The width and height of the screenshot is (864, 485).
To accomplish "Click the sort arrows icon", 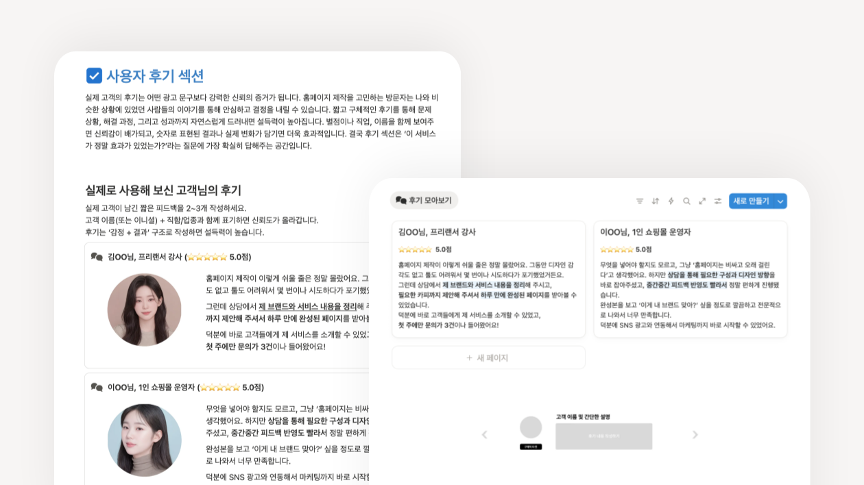I will (x=656, y=201).
